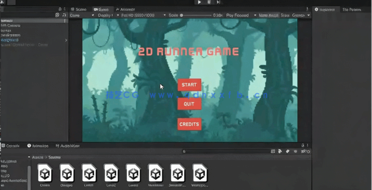This screenshot has width=372, height=190.
Task: Click the Project folder tree scrollbar
Action: click(29, 178)
